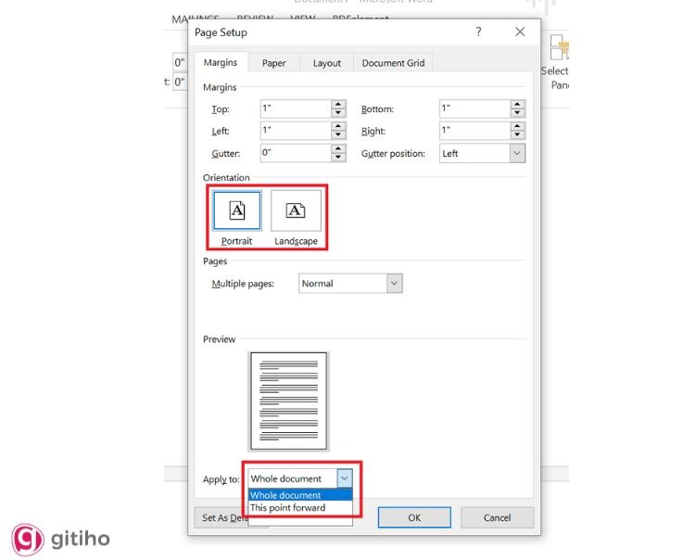Click into the Top margin field
The height and width of the screenshot is (560, 695).
296,108
